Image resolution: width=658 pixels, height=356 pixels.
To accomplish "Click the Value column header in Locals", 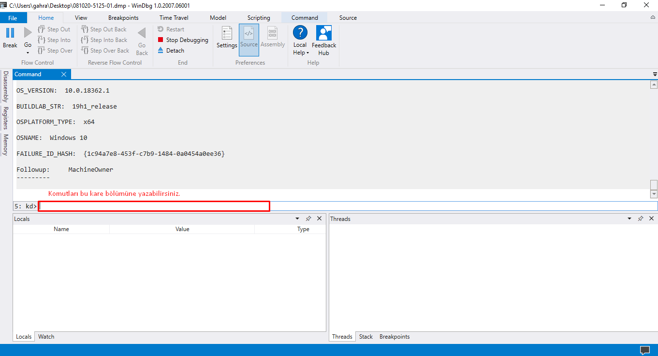I will click(x=182, y=229).
